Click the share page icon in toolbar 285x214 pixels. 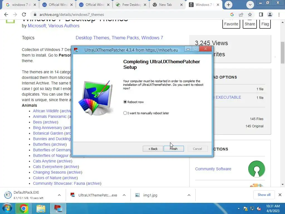pyautogui.click(x=241, y=14)
